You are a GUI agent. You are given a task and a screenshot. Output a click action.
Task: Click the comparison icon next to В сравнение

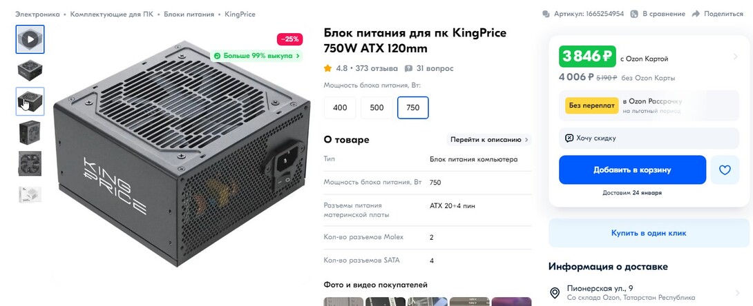[634, 14]
